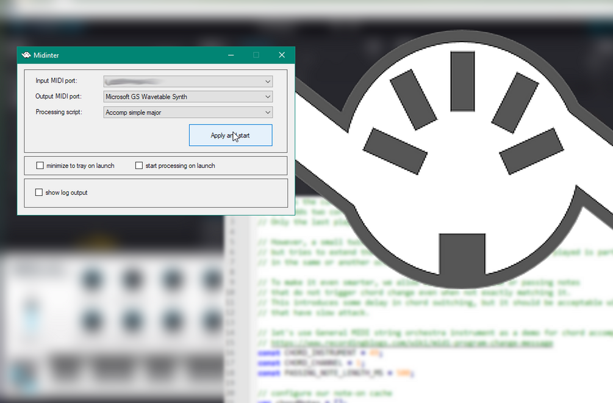
Task: Click the Midinter app icon in title bar
Action: (x=26, y=55)
